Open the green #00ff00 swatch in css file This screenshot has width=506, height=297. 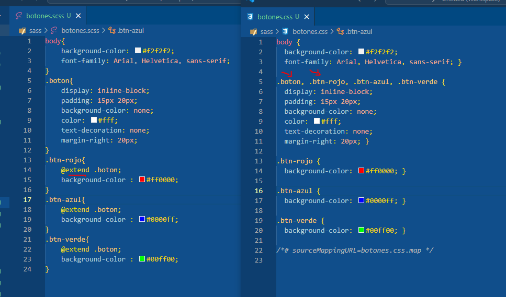361,230
